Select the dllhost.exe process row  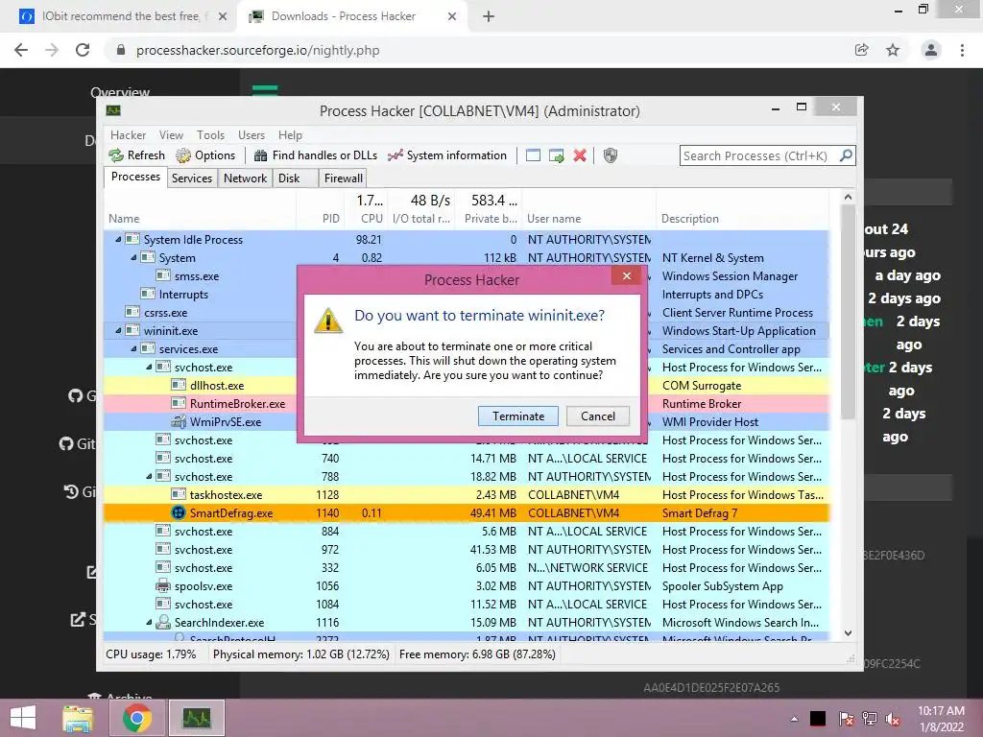tap(467, 386)
